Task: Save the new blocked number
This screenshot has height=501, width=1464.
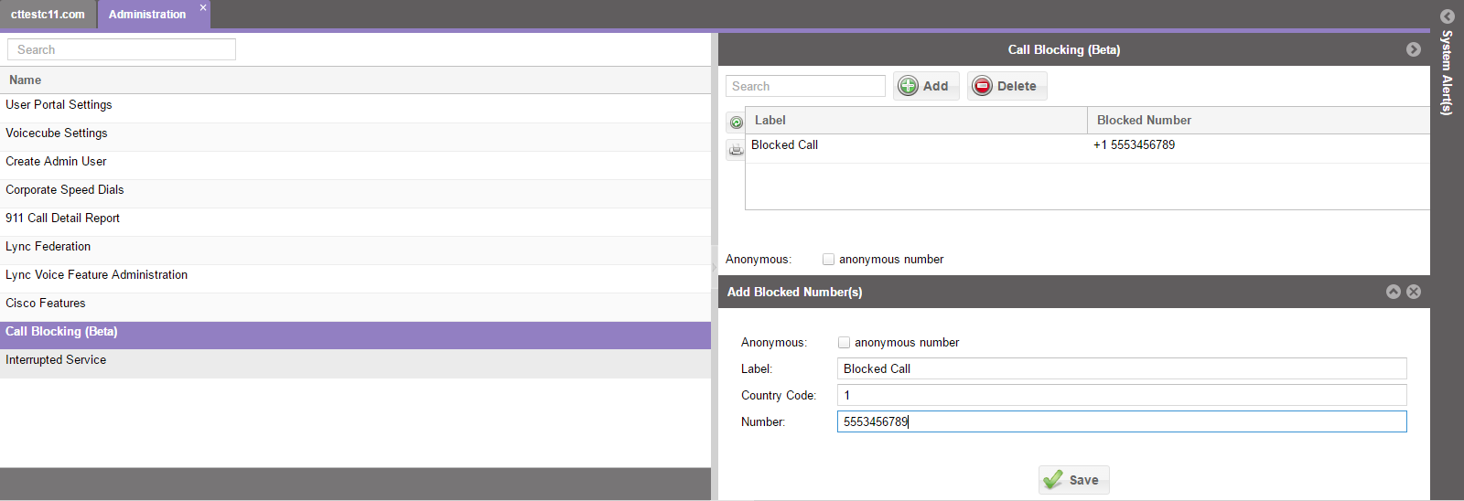Action: (1073, 480)
